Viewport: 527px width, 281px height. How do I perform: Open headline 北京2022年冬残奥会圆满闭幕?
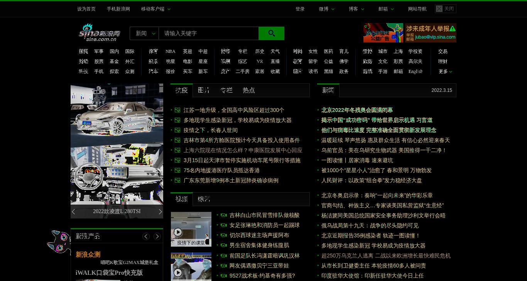[357, 110]
